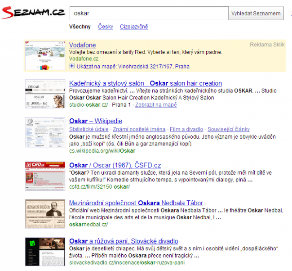Open the Oskar – Wikipedie result
This screenshot has height=271, width=292.
point(96,121)
